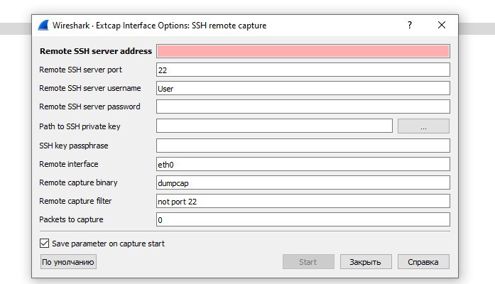Click the greyed-out Start button
The height and width of the screenshot is (284, 495).
pyautogui.click(x=308, y=262)
